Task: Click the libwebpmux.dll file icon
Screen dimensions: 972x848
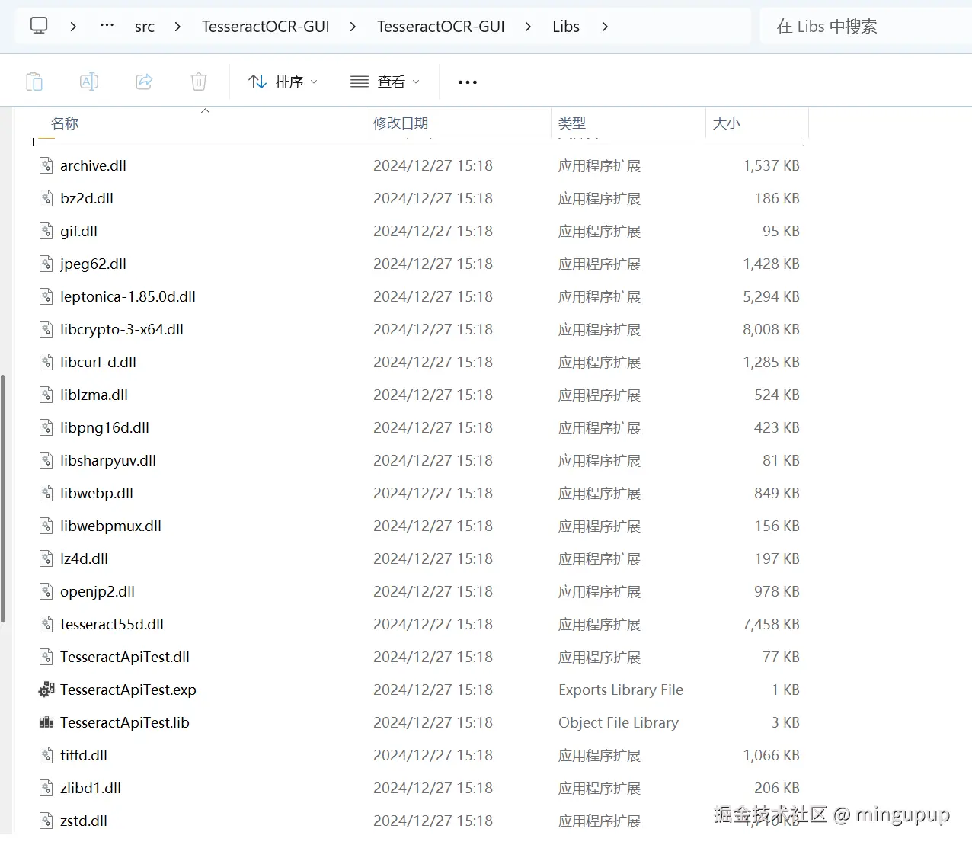Action: [x=46, y=526]
